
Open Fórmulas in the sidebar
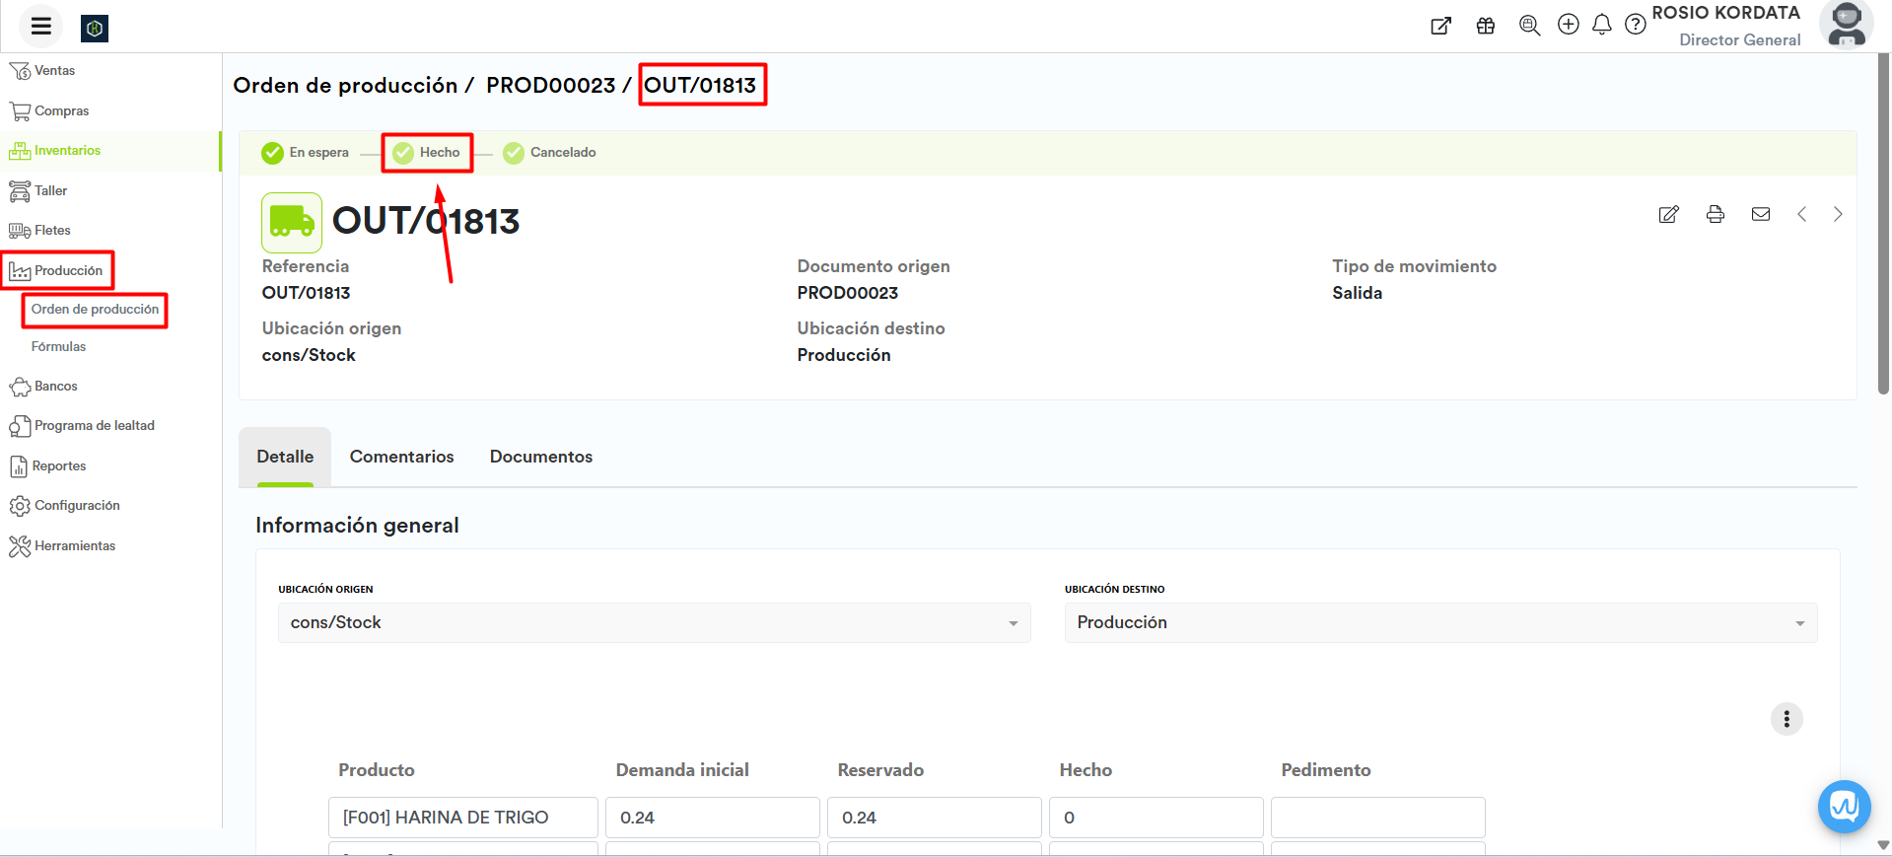pyautogui.click(x=58, y=347)
